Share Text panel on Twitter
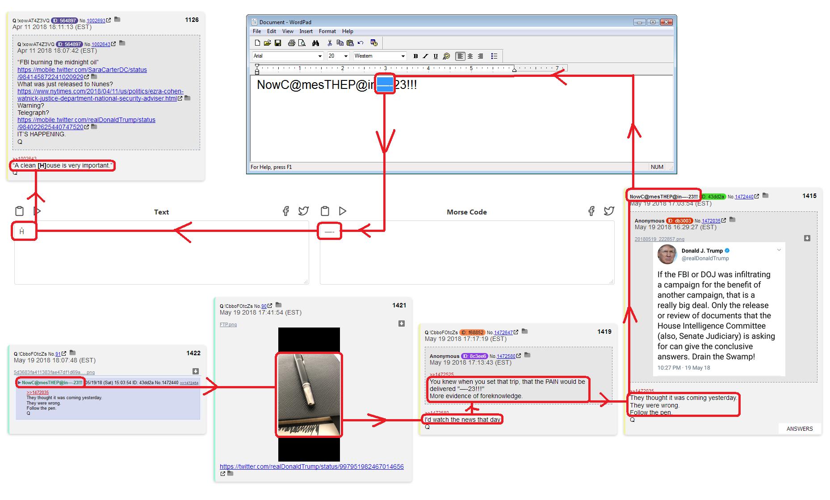This screenshot has width=830, height=500. tap(304, 211)
